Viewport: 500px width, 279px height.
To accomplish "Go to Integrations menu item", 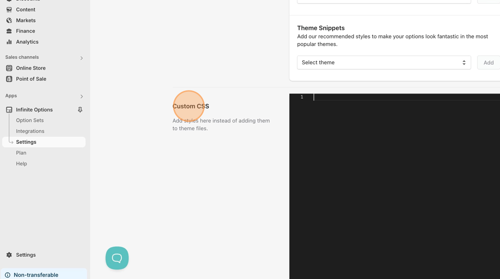I will tap(30, 131).
